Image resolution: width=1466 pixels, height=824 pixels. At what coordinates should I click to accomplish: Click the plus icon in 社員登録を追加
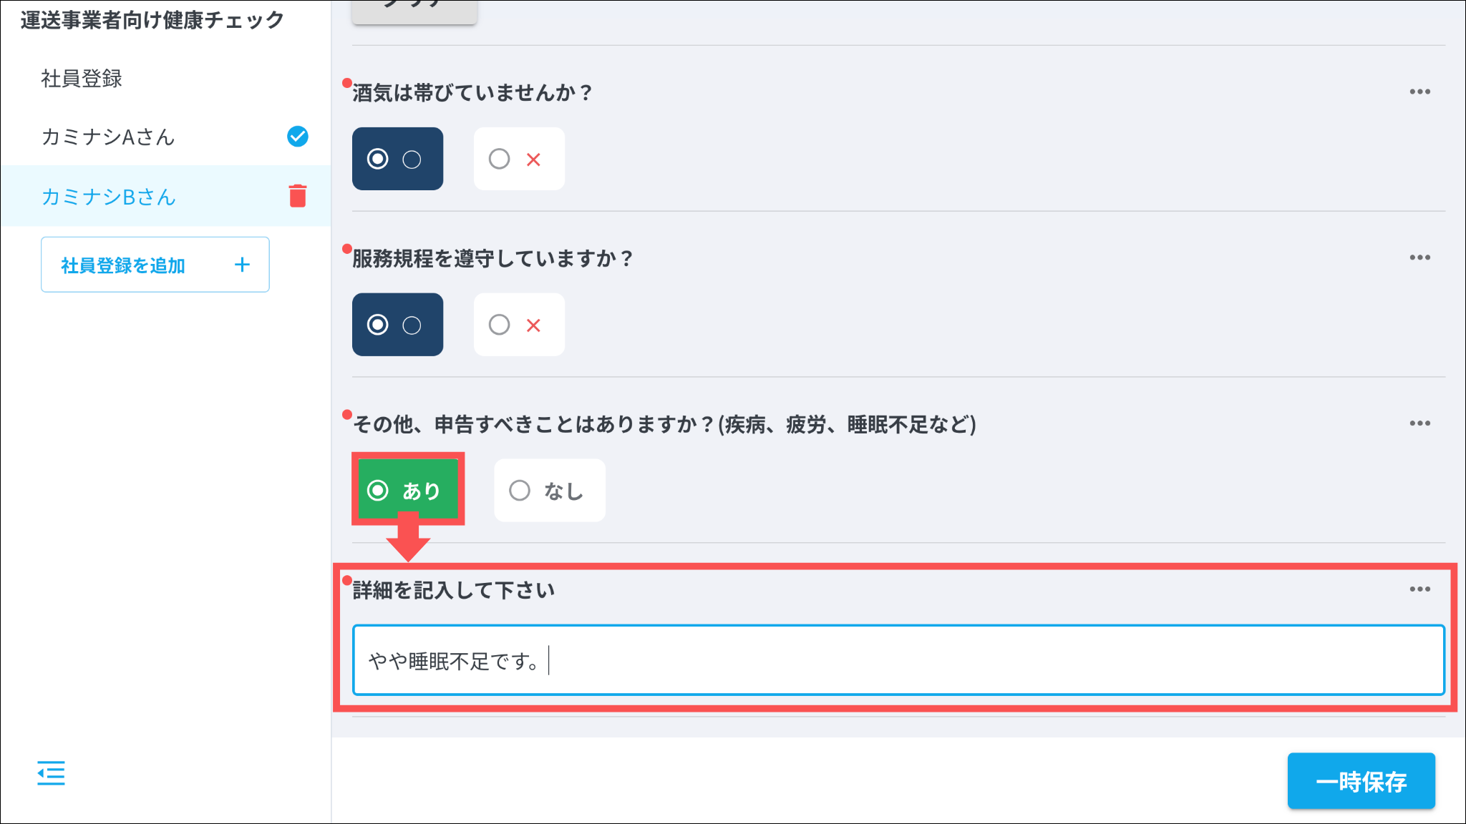coord(242,265)
